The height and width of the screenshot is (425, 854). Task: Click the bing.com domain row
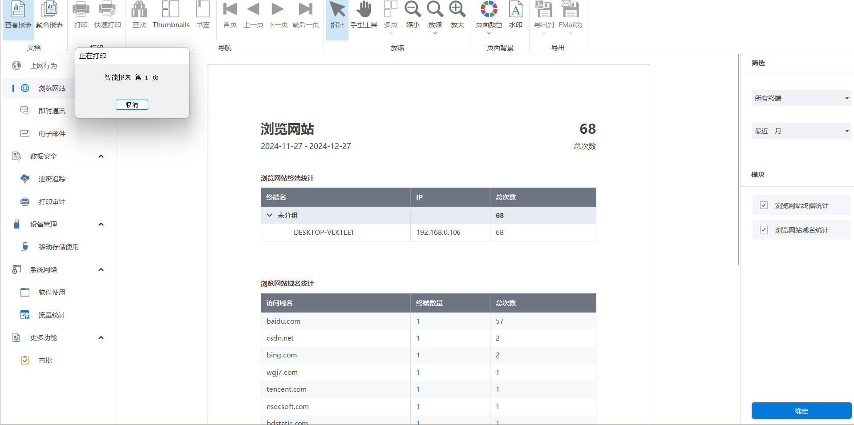point(428,355)
